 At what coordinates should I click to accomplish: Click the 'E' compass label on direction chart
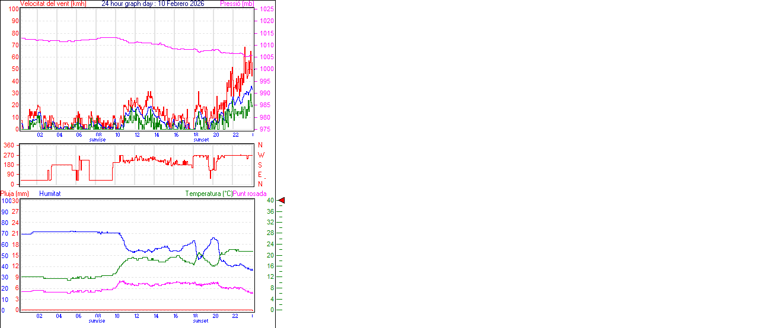coord(260,175)
